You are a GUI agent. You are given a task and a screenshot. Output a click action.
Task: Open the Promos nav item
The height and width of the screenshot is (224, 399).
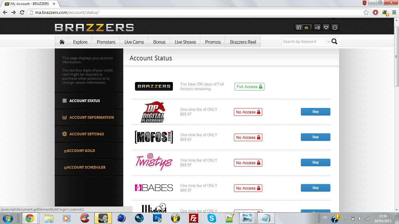pos(213,42)
